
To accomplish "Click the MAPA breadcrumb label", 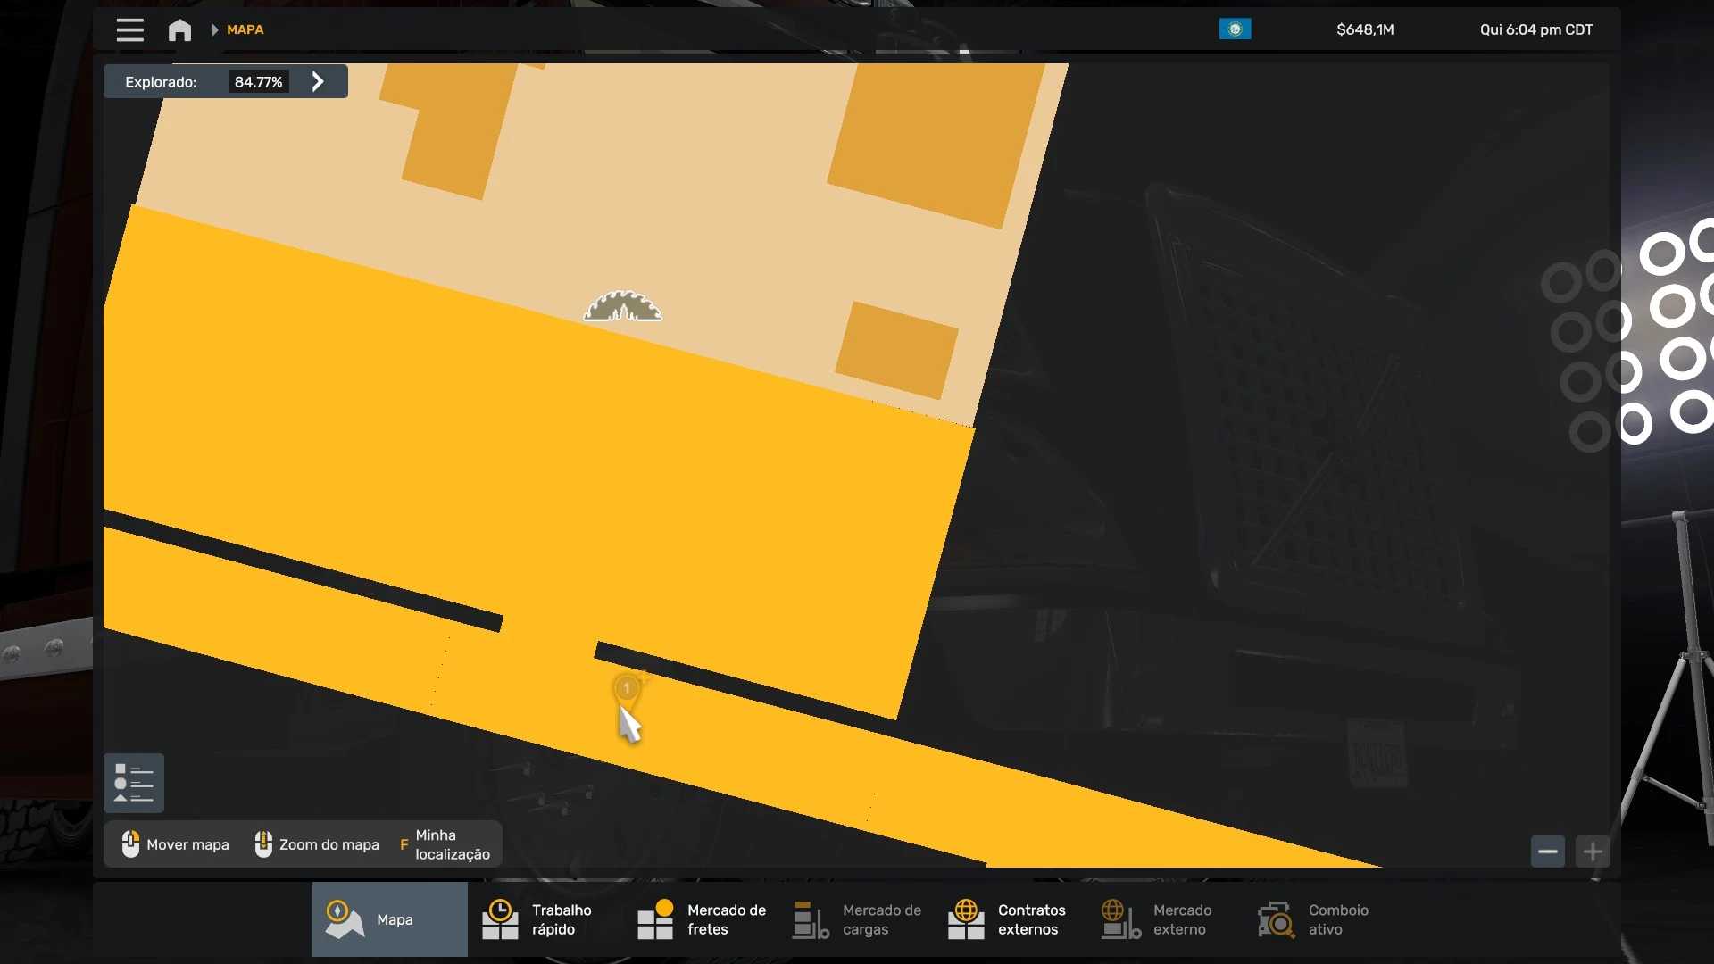I will [x=245, y=29].
